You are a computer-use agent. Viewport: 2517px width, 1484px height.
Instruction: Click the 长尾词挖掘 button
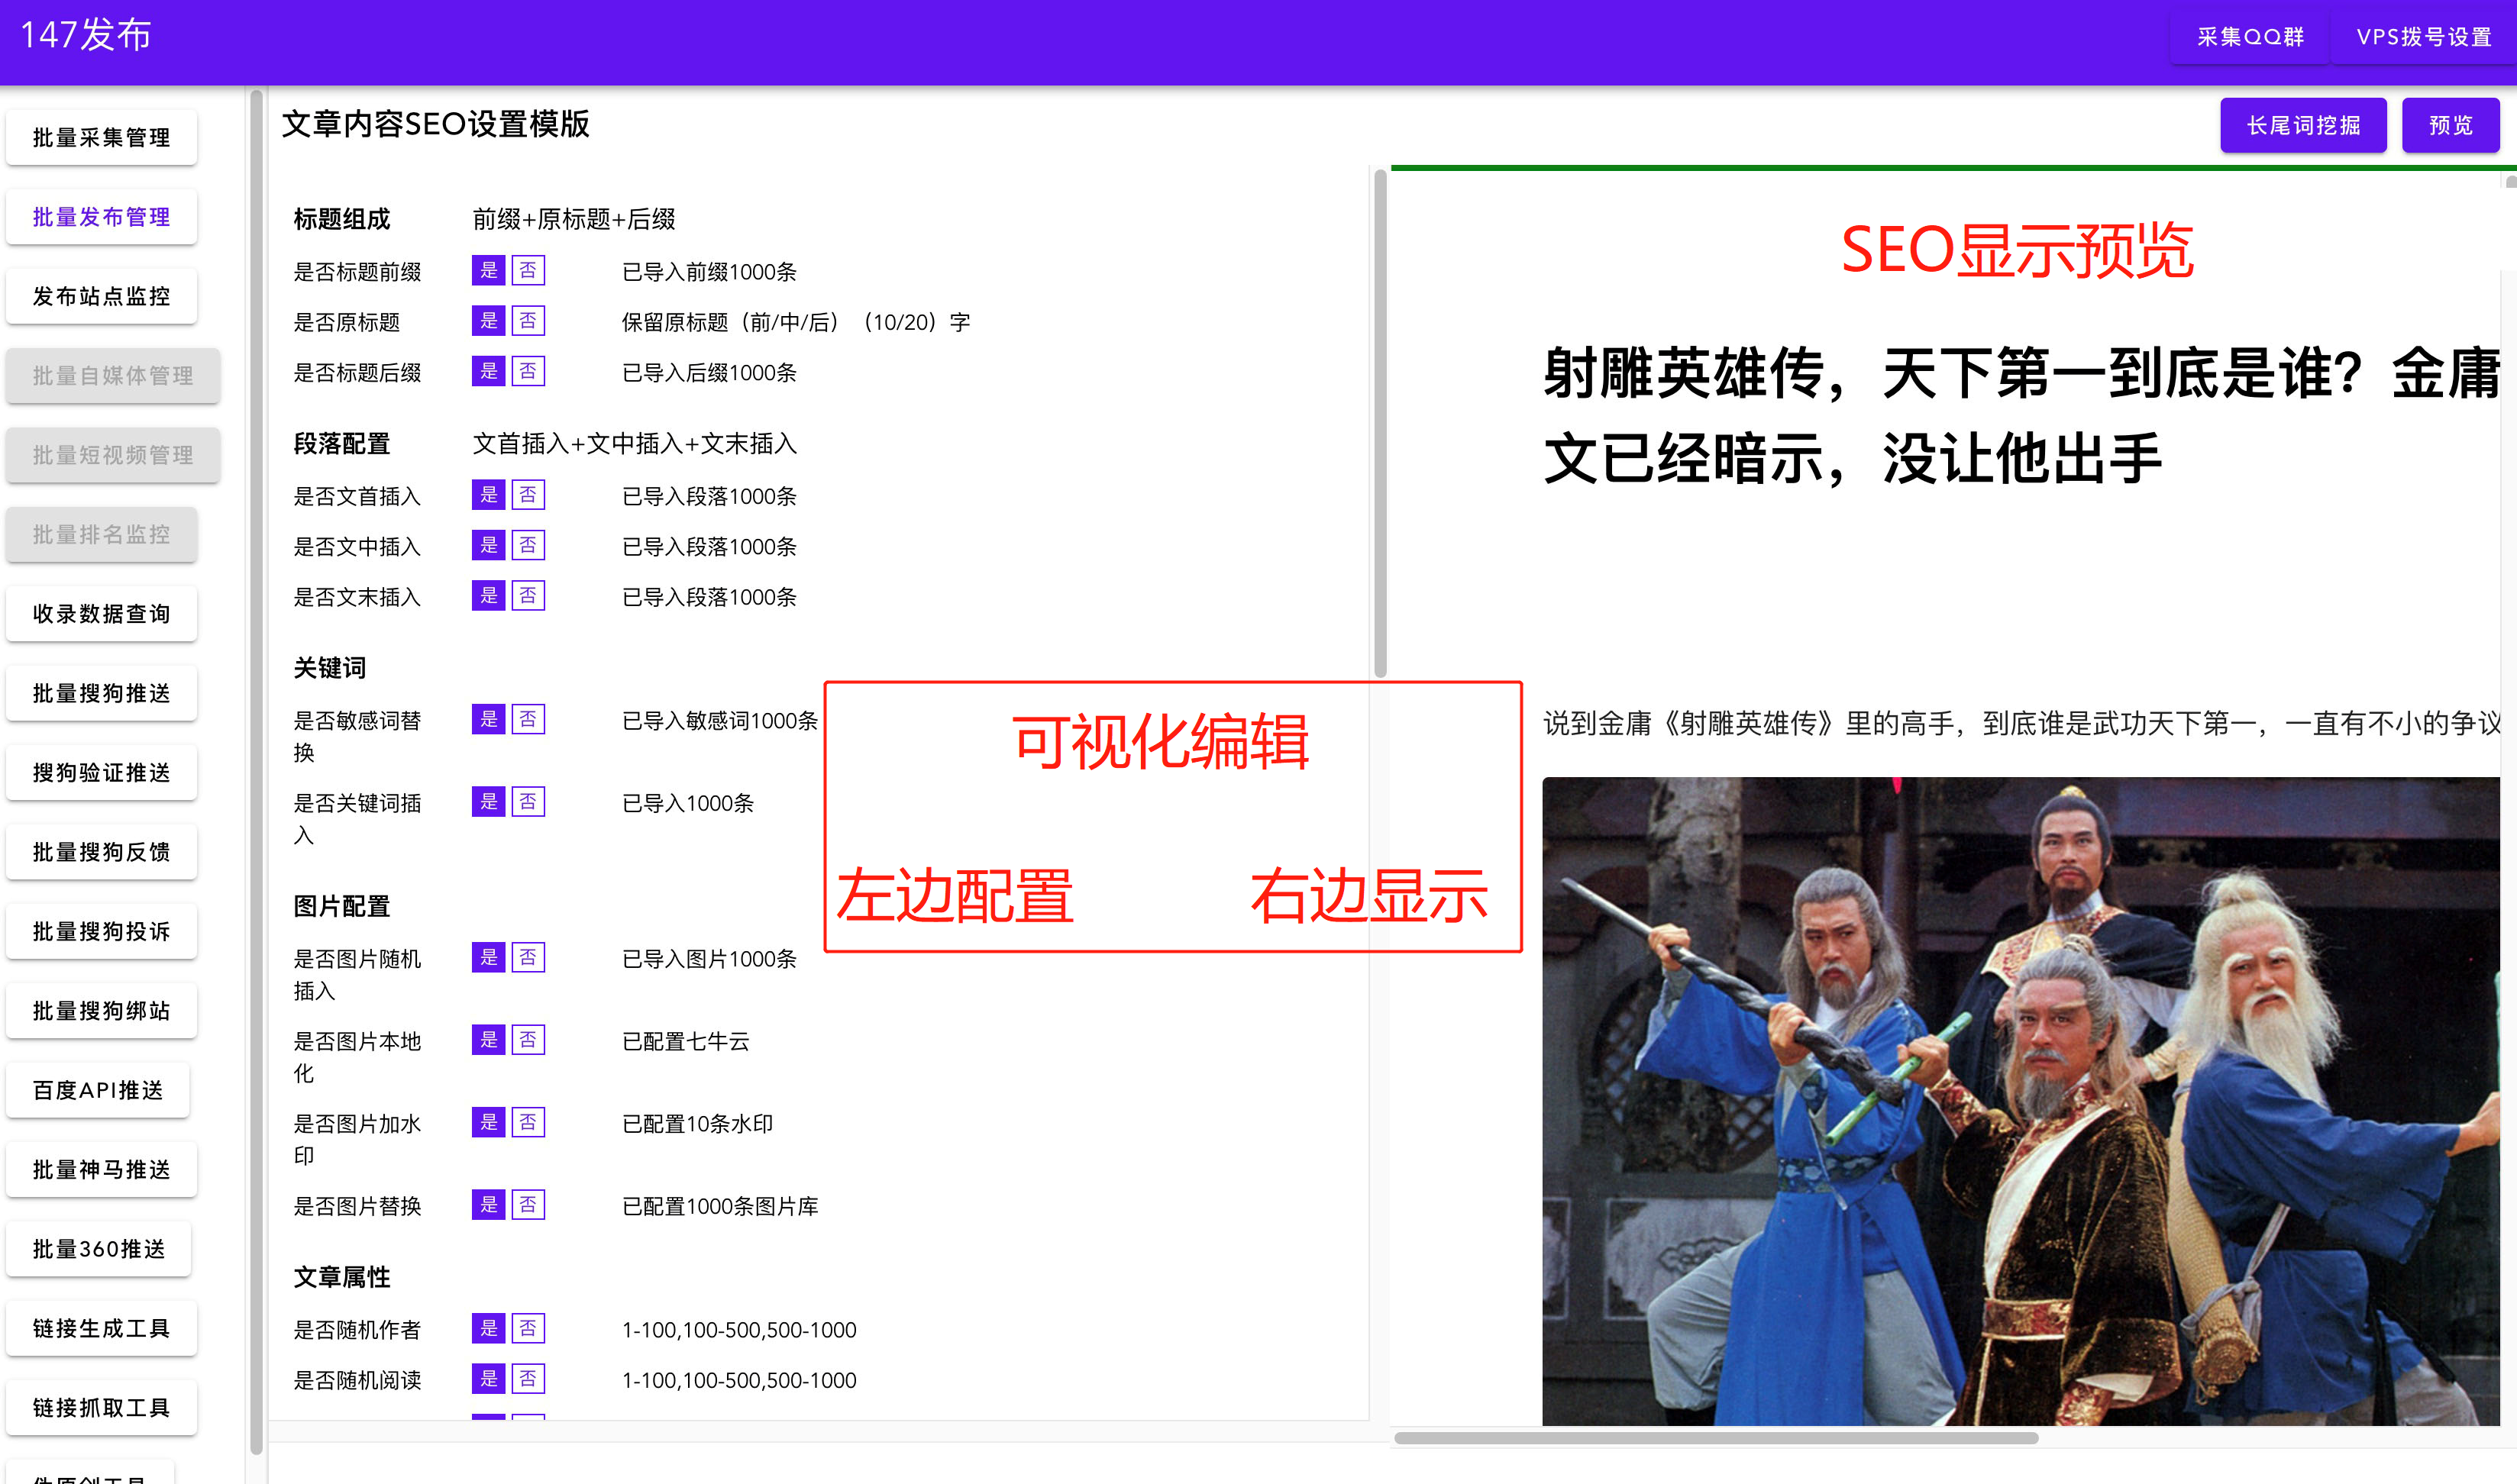point(2303,124)
